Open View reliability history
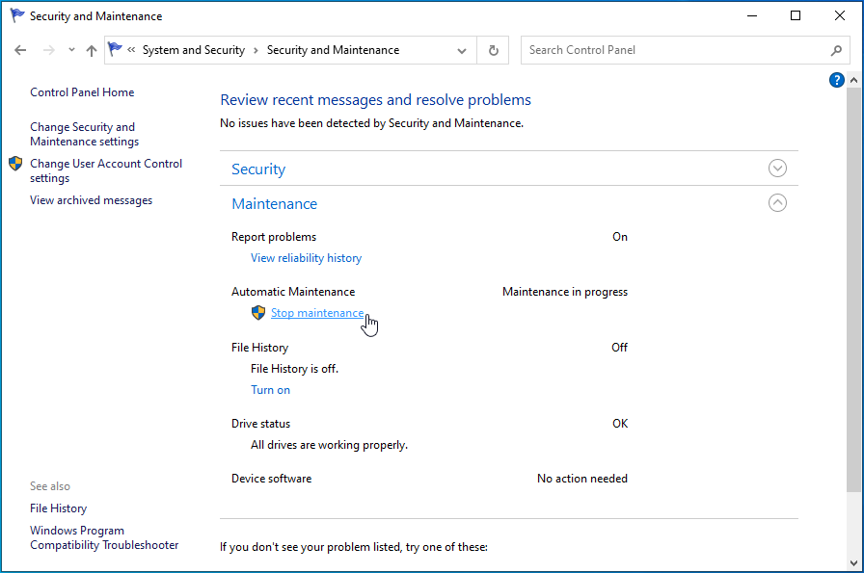 coord(306,258)
